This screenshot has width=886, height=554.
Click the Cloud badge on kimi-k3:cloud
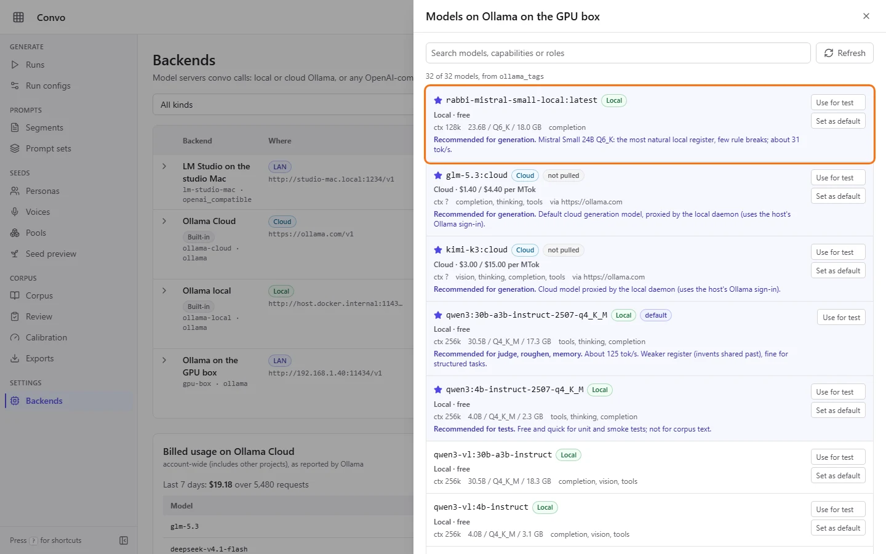click(x=525, y=250)
